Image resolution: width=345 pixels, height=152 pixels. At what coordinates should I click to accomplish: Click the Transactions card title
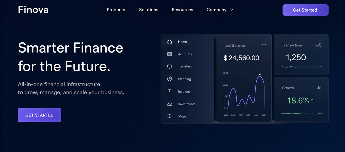(x=292, y=45)
